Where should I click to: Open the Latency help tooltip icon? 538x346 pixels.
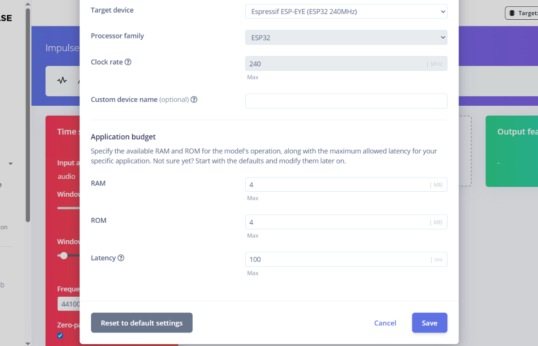[x=121, y=258]
